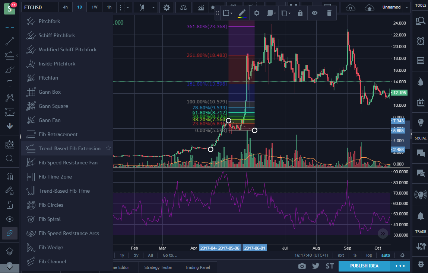Screen dimensions: 428x273
Task: Switch to the 1h timeframe
Action: (109, 7)
